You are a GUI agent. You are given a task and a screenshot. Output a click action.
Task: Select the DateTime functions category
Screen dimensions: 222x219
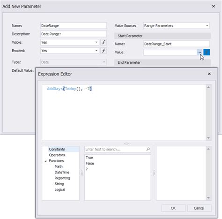(62, 172)
